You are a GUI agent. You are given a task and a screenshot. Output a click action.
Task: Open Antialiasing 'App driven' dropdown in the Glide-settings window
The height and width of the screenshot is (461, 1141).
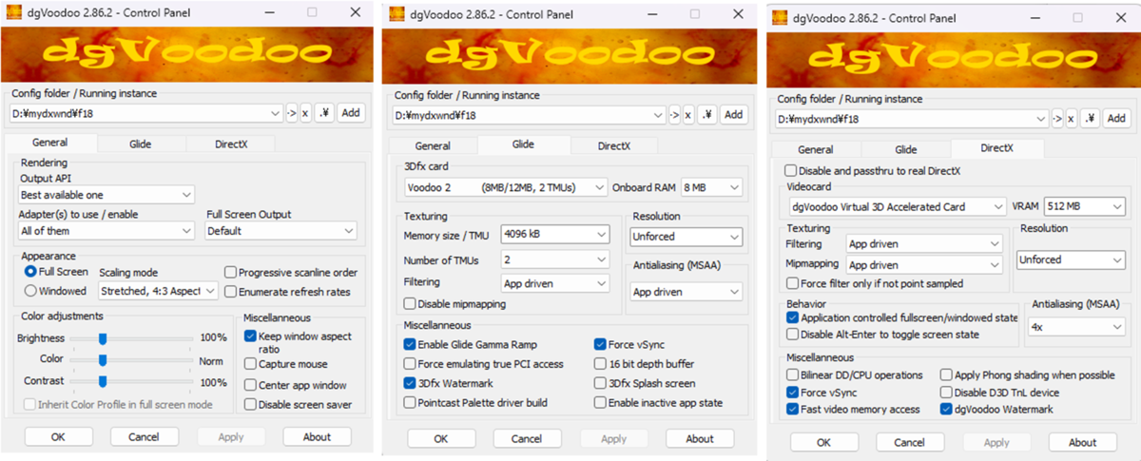[x=686, y=292]
